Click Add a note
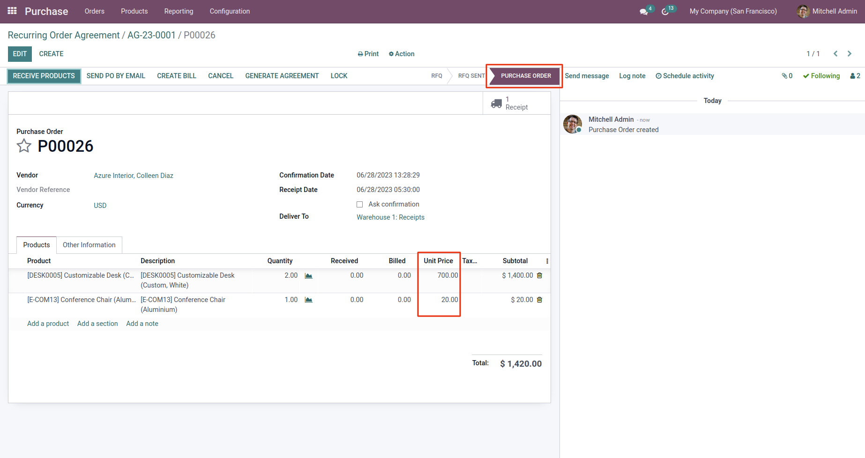This screenshot has height=458, width=865. point(142,324)
